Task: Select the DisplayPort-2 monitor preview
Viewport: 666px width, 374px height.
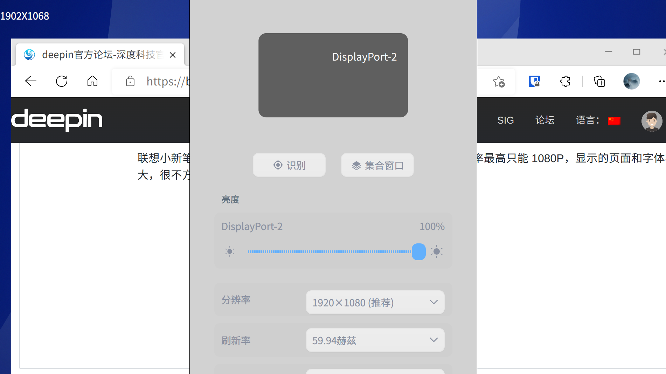Action: [x=333, y=75]
